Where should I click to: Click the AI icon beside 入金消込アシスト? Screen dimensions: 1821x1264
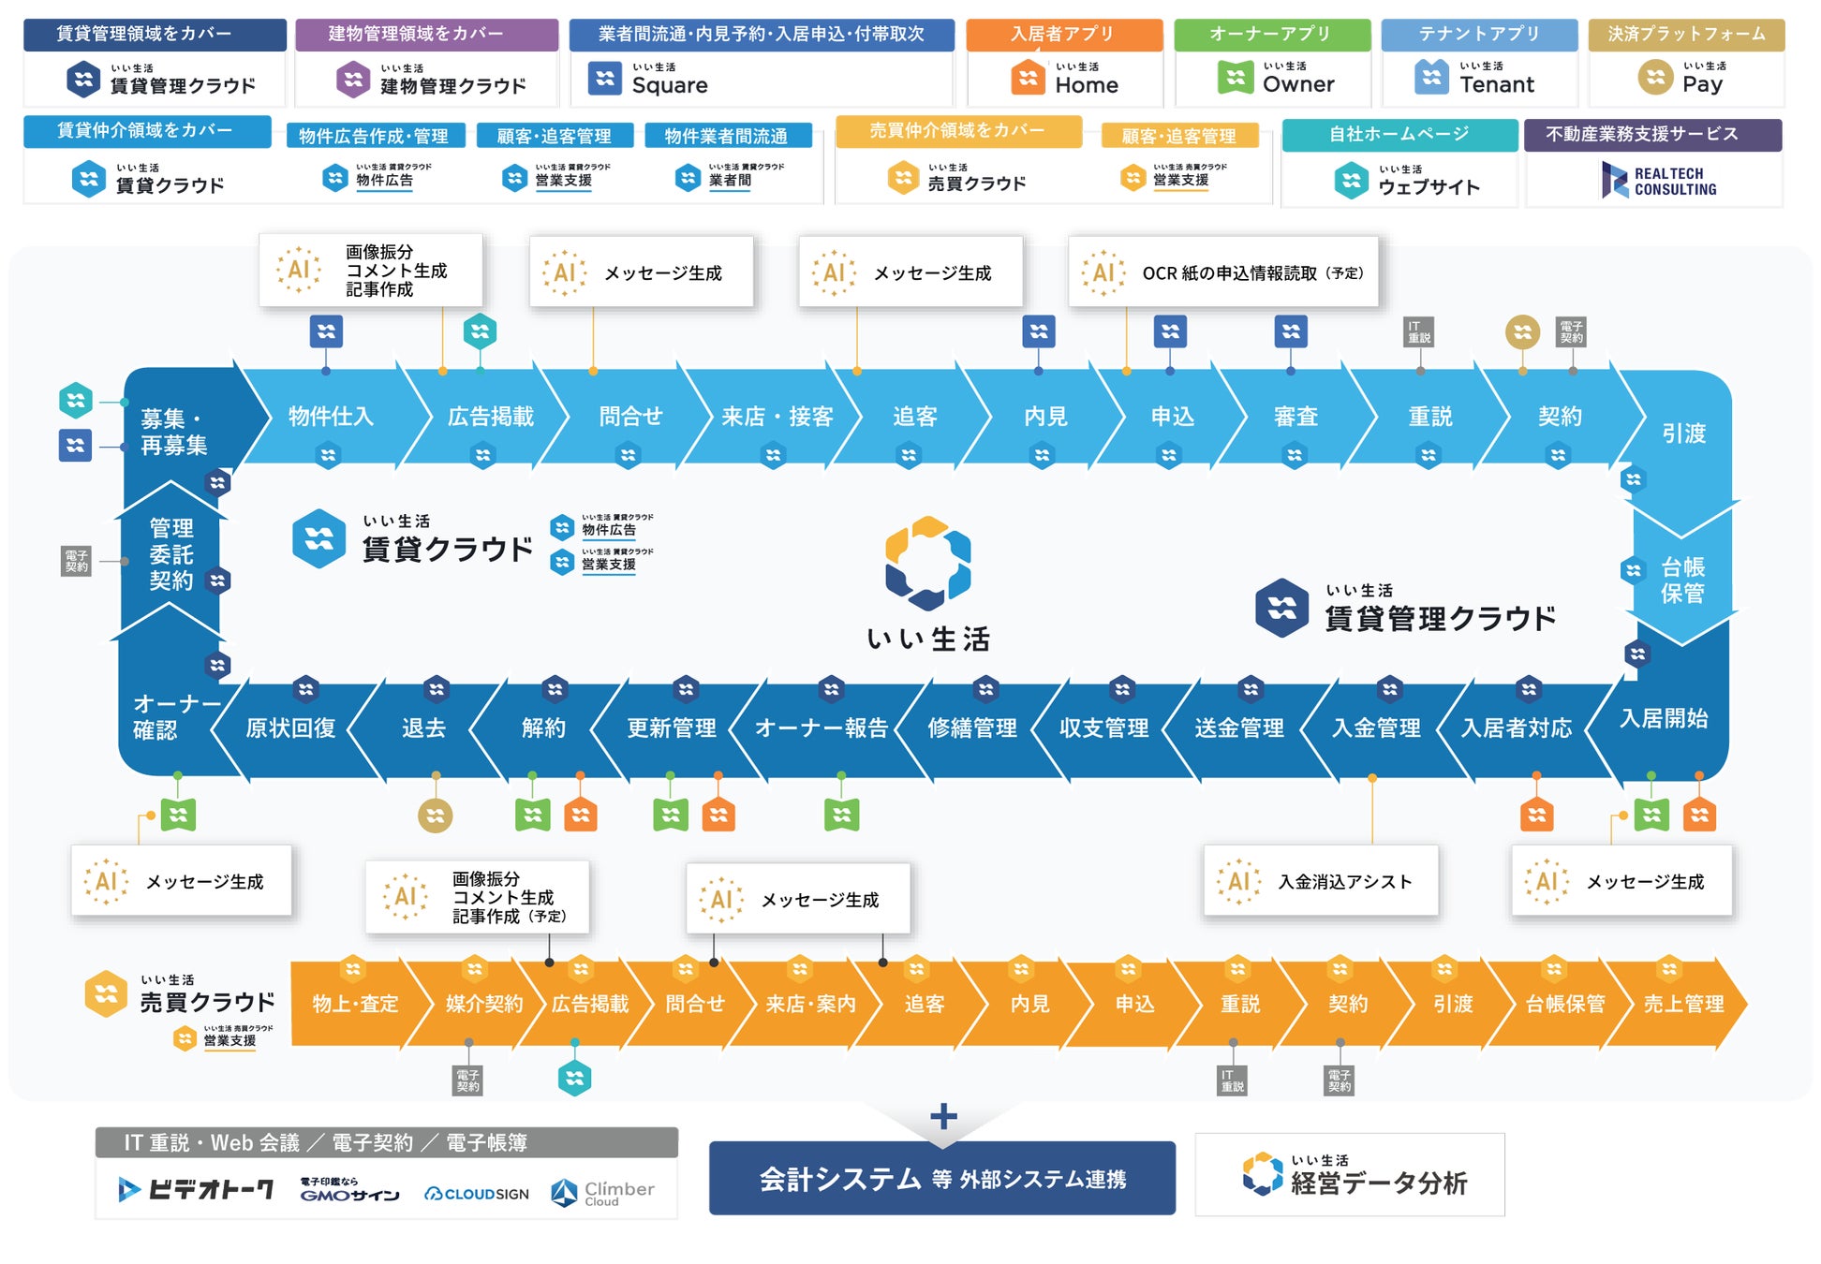click(x=1238, y=881)
